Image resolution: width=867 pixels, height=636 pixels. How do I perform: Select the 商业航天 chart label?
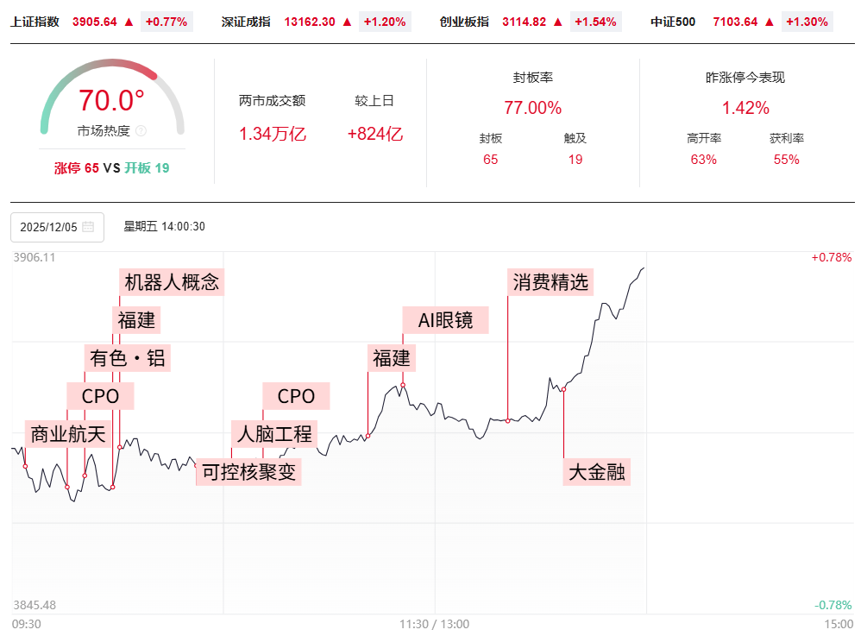[67, 434]
